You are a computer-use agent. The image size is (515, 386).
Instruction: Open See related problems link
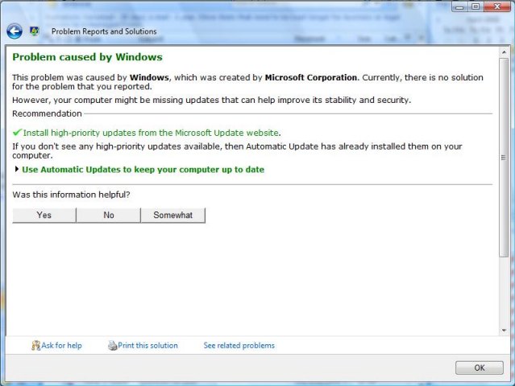click(239, 345)
